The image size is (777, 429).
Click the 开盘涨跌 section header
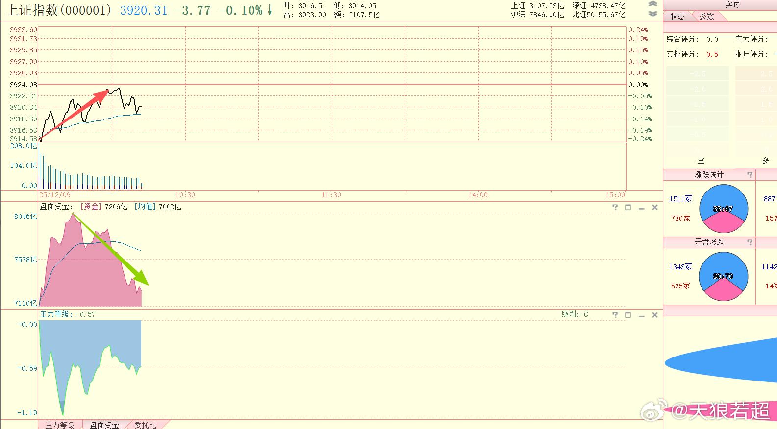point(709,242)
